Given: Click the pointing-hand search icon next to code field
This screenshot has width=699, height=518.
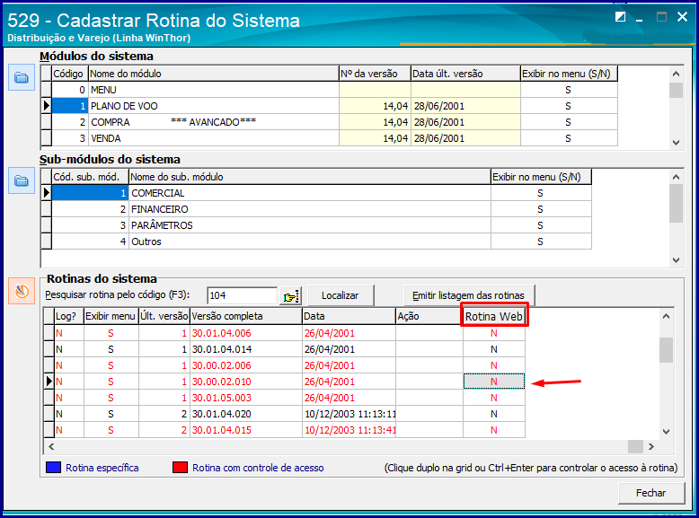Looking at the screenshot, I should (290, 295).
